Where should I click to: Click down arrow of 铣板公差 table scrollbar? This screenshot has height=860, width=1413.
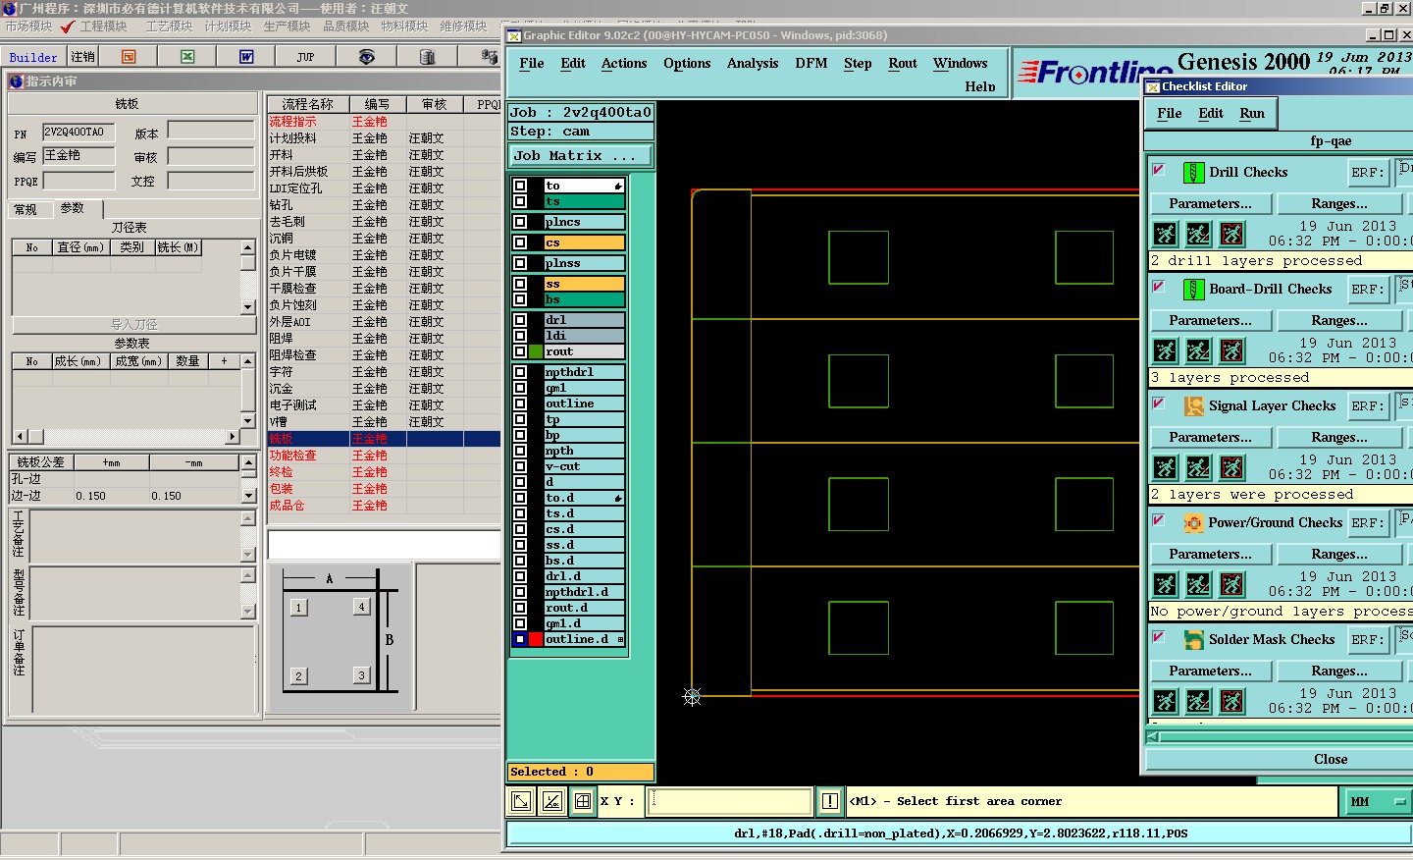[x=248, y=497]
